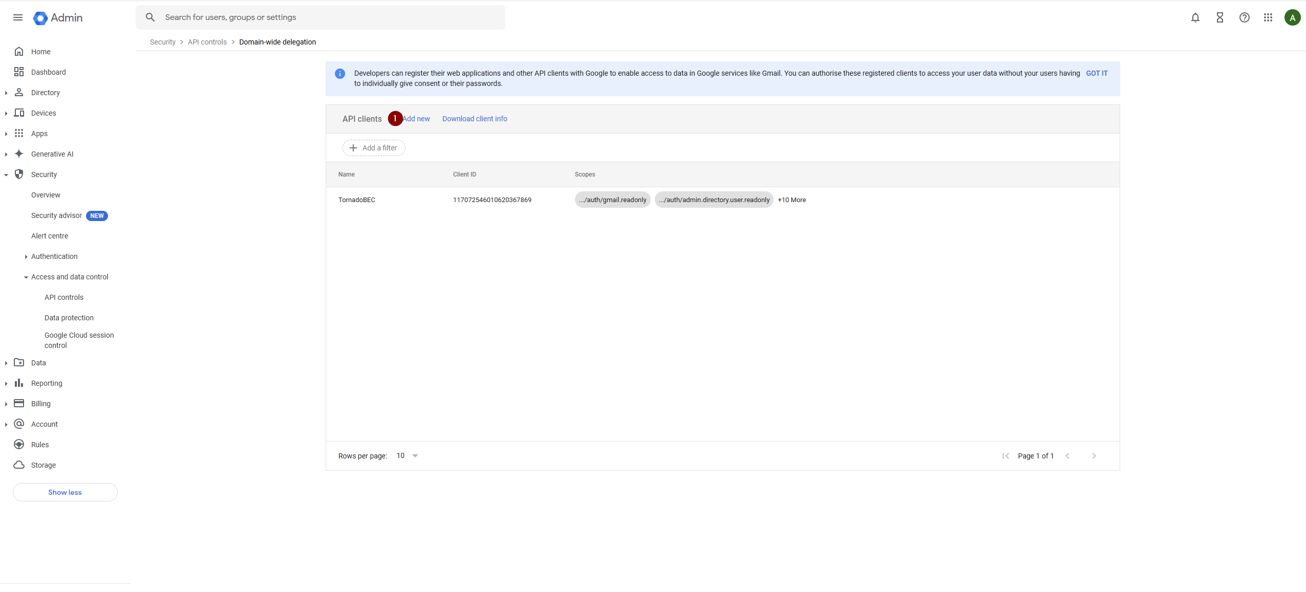Expand the Directory section arrow
This screenshot has width=1306, height=592.
pos(6,93)
